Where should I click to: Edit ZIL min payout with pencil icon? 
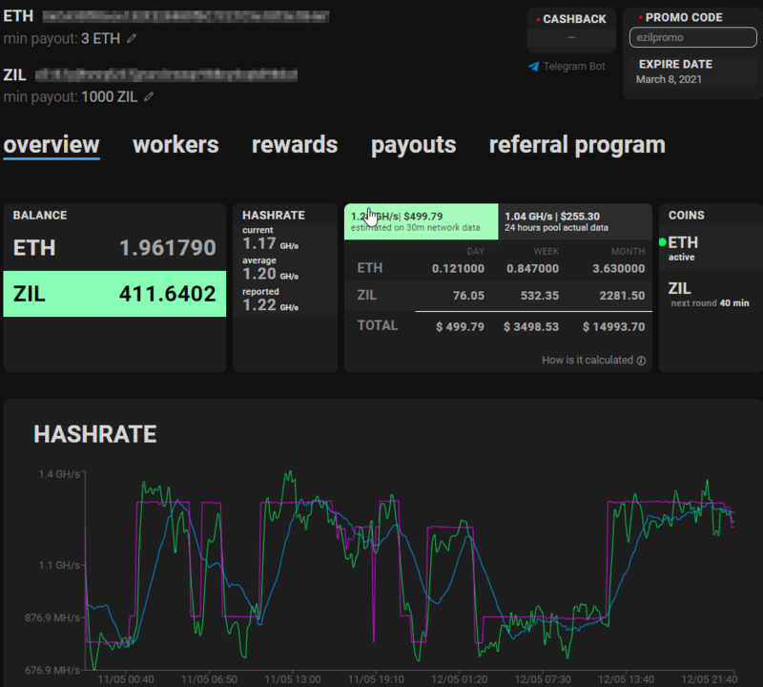[x=149, y=96]
